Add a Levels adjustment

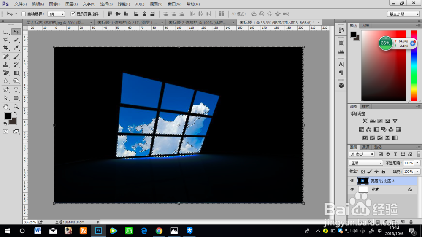[x=373, y=121]
